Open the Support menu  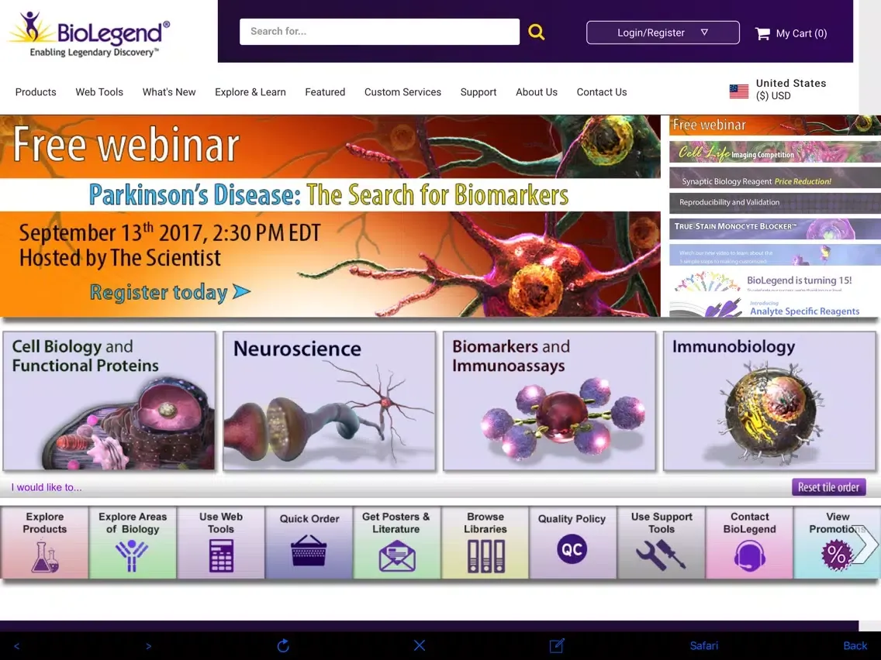pyautogui.click(x=479, y=92)
